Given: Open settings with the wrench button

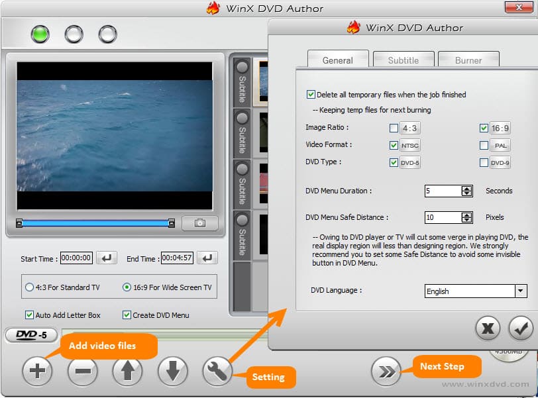Looking at the screenshot, I should click(x=217, y=371).
